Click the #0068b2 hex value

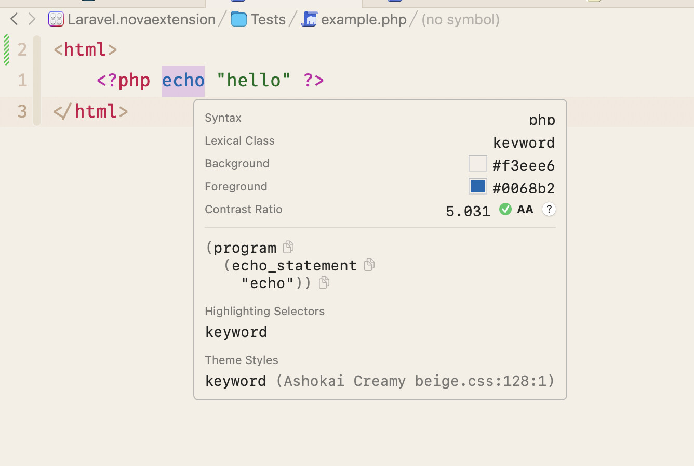[x=524, y=188]
